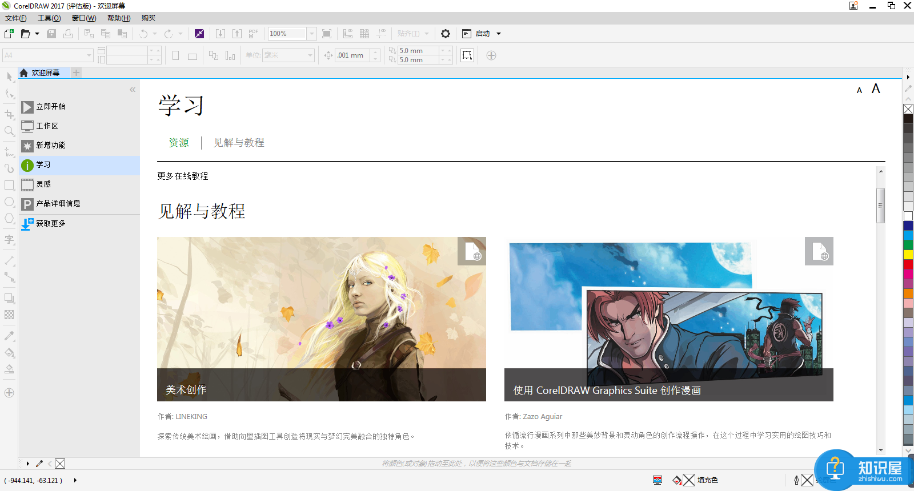Open 工作区 in the sidebar
This screenshot has height=491, width=914.
pos(79,126)
